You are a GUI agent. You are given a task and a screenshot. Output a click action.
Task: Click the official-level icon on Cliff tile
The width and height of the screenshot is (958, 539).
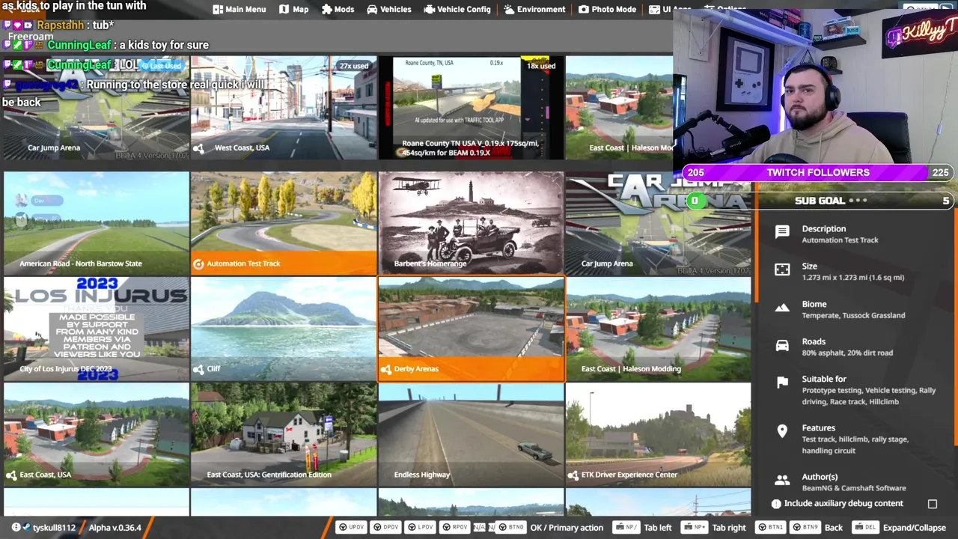point(198,369)
